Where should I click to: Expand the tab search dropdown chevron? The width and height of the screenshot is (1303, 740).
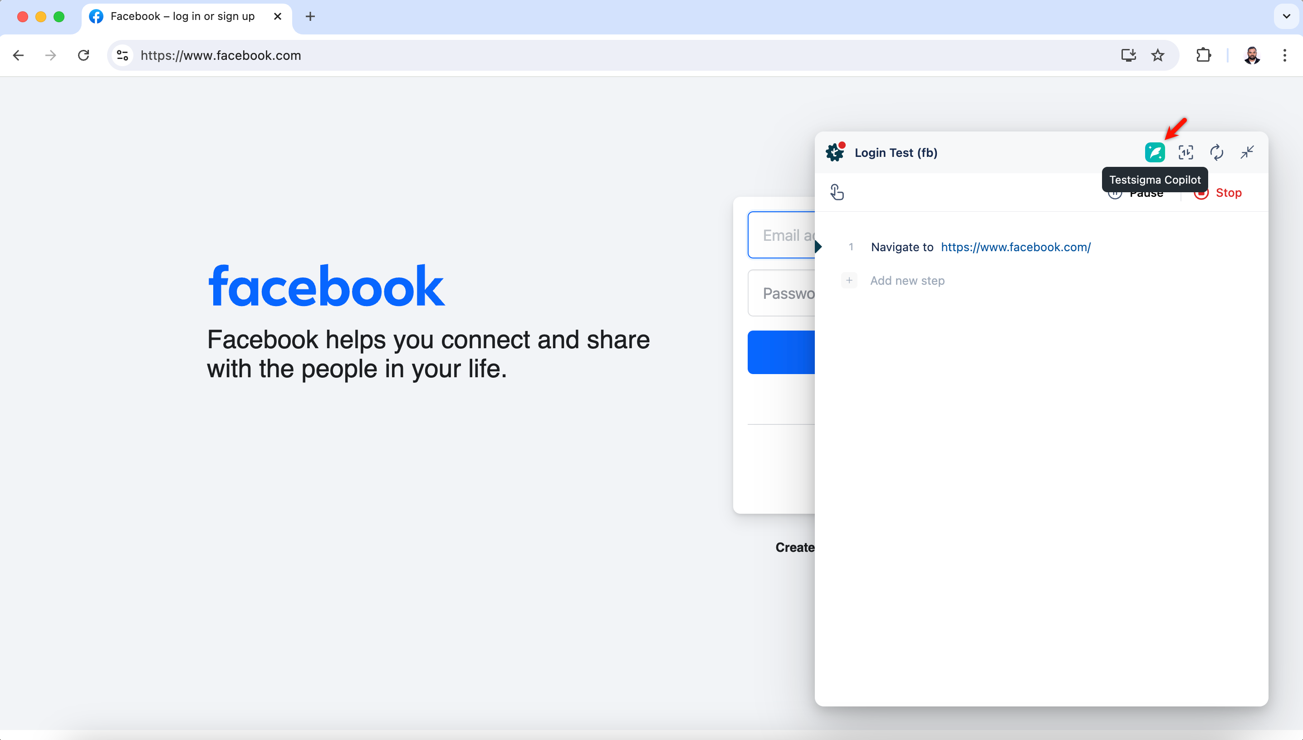click(x=1286, y=16)
